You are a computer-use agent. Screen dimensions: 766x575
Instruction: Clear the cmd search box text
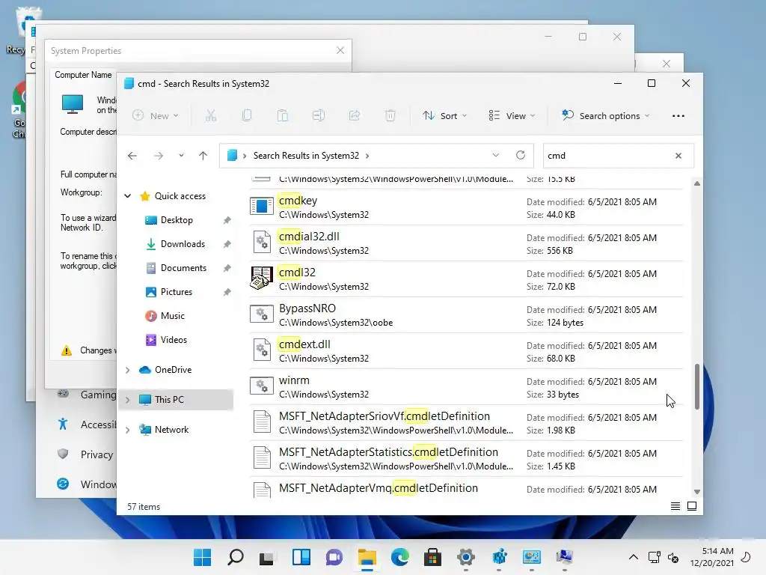(x=678, y=156)
